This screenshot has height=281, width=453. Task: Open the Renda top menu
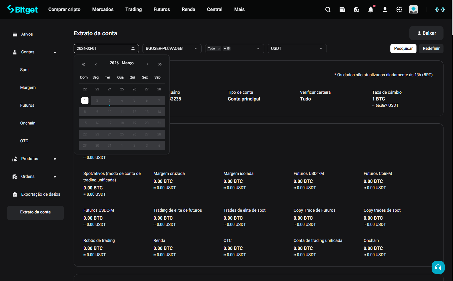pos(189,9)
